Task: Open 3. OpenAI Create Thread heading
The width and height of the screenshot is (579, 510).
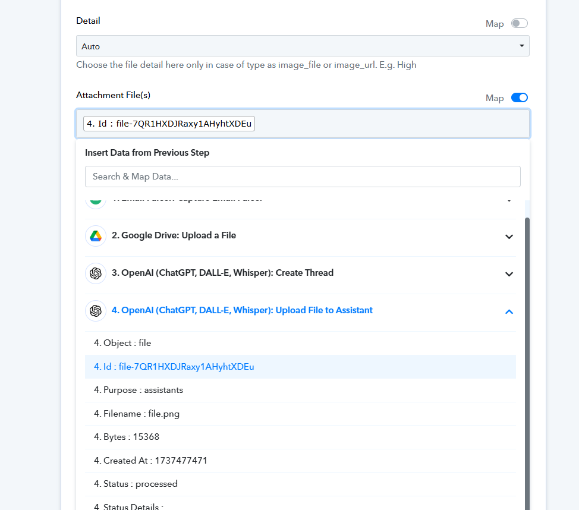Action: tap(223, 273)
